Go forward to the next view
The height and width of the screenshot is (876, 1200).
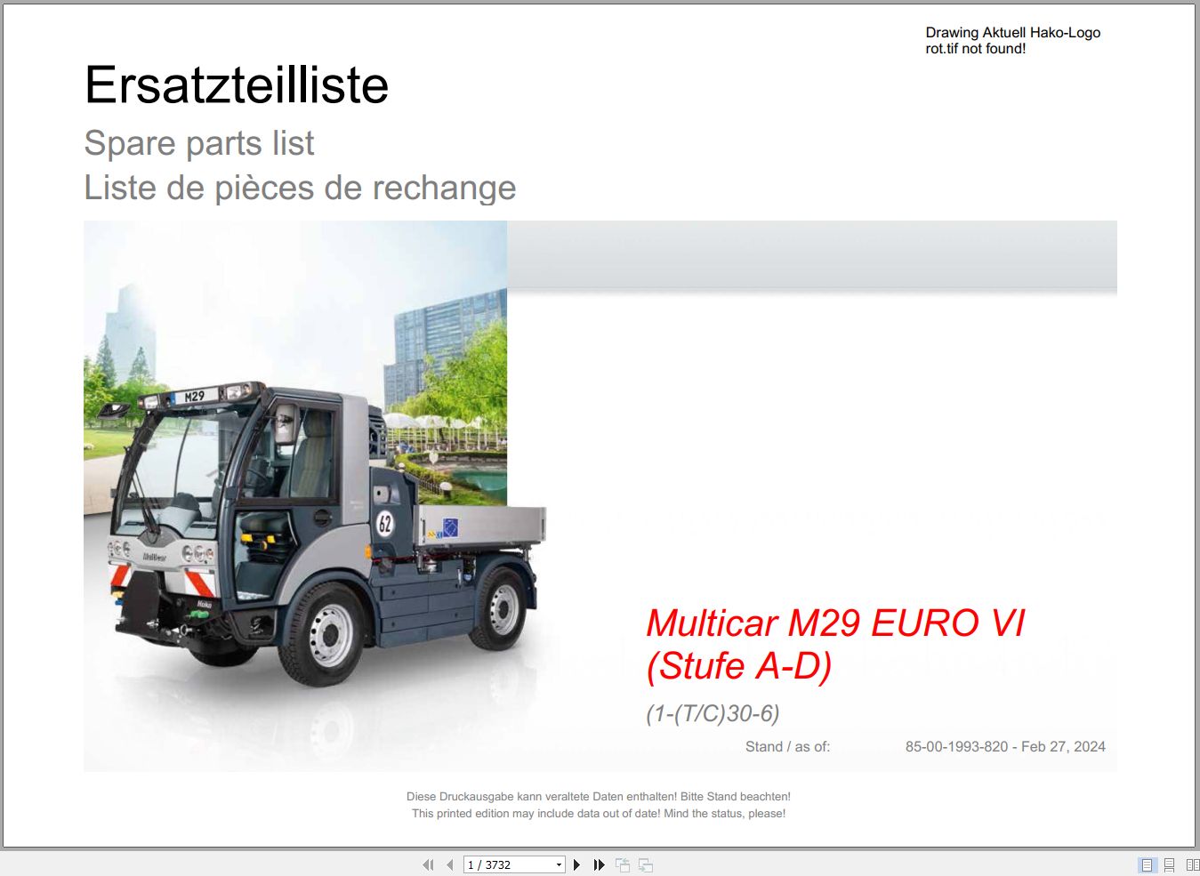[x=644, y=864]
